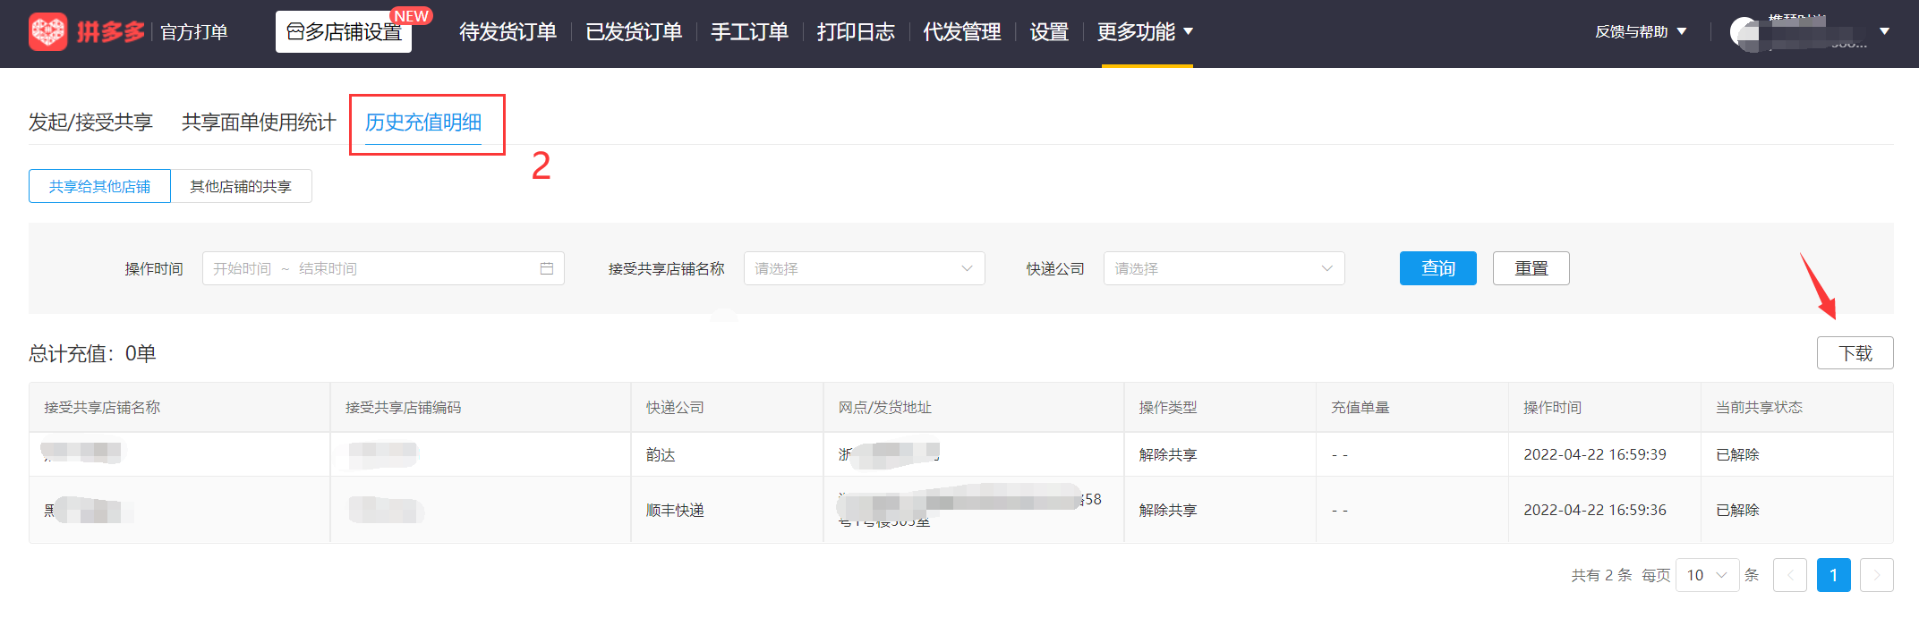Viewport: 1919px width, 626px height.
Task: Click timestamp 2022-04-22 16:59:36
Action: tap(1595, 510)
